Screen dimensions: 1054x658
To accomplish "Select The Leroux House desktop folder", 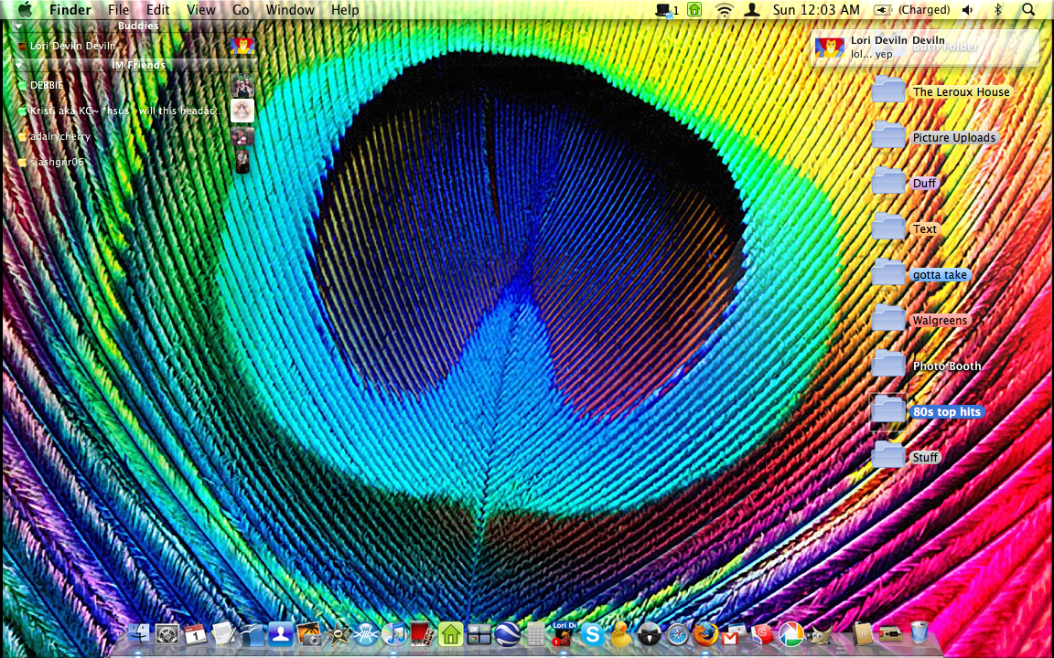I will pos(941,90).
